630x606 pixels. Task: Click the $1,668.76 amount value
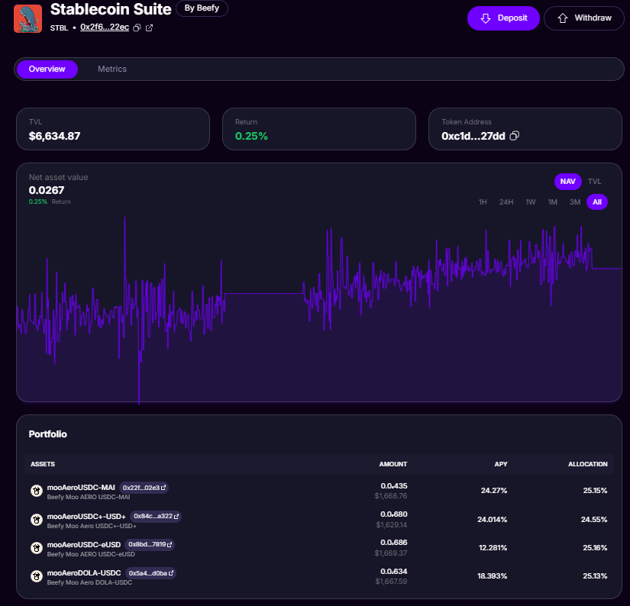pyautogui.click(x=391, y=496)
